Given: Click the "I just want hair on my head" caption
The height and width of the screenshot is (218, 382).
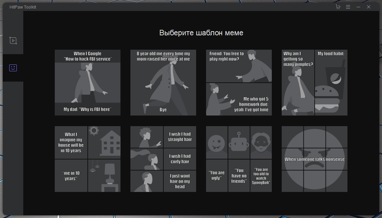Looking at the screenshot, I should click(180, 181).
